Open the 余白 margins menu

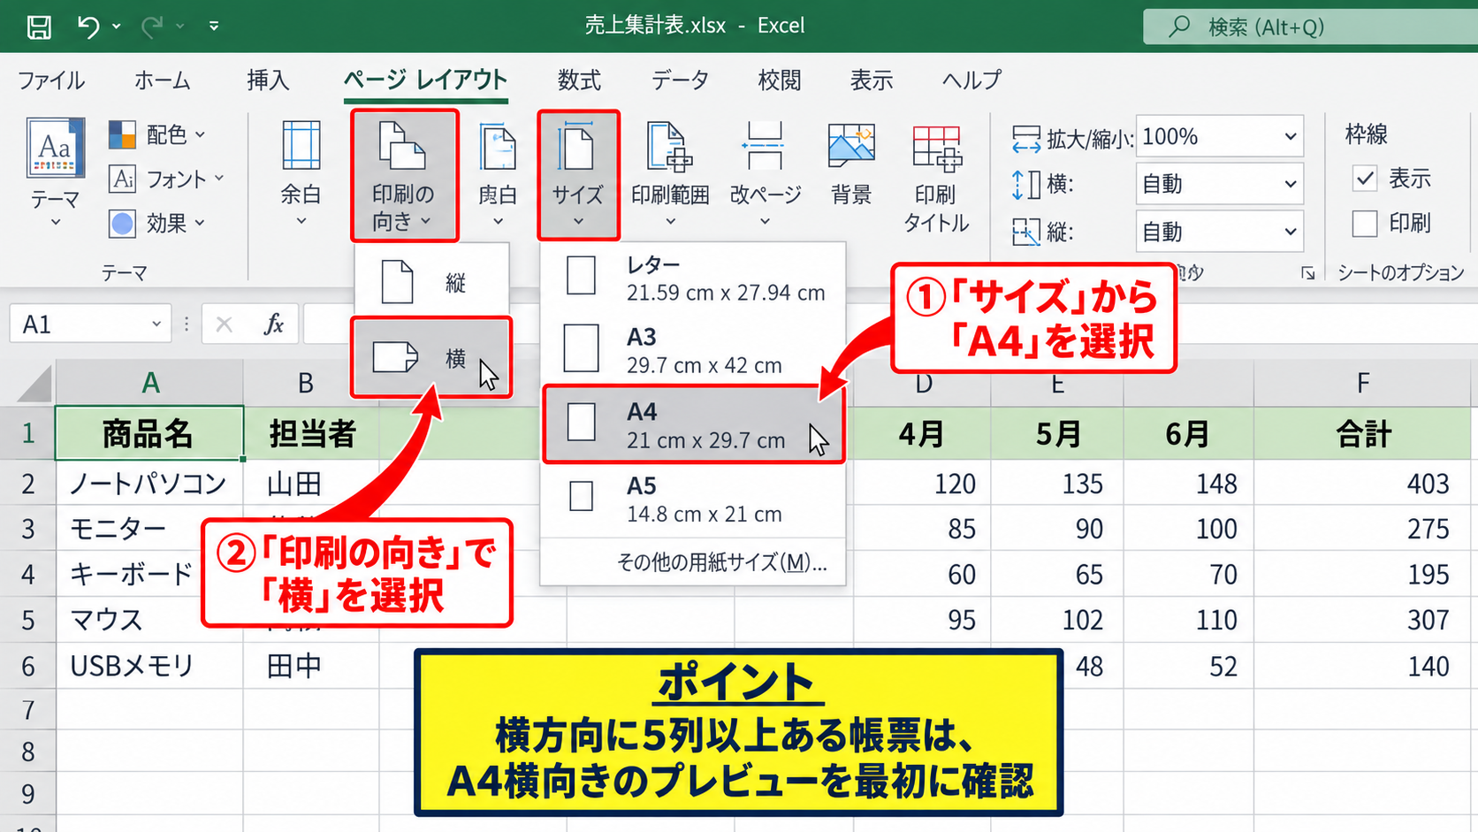(x=301, y=173)
